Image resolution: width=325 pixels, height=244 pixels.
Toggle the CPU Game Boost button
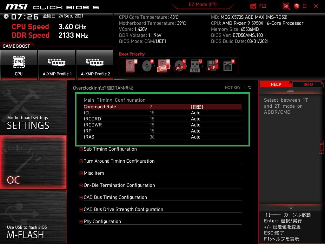(x=19, y=64)
